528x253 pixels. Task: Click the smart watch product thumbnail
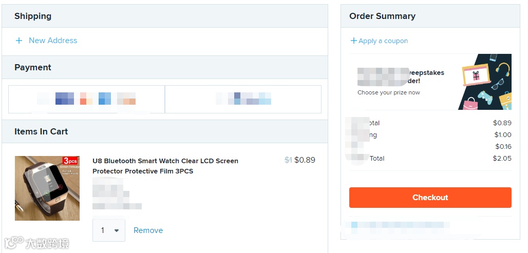(47, 188)
